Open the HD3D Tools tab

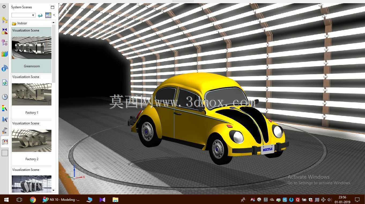5,69
